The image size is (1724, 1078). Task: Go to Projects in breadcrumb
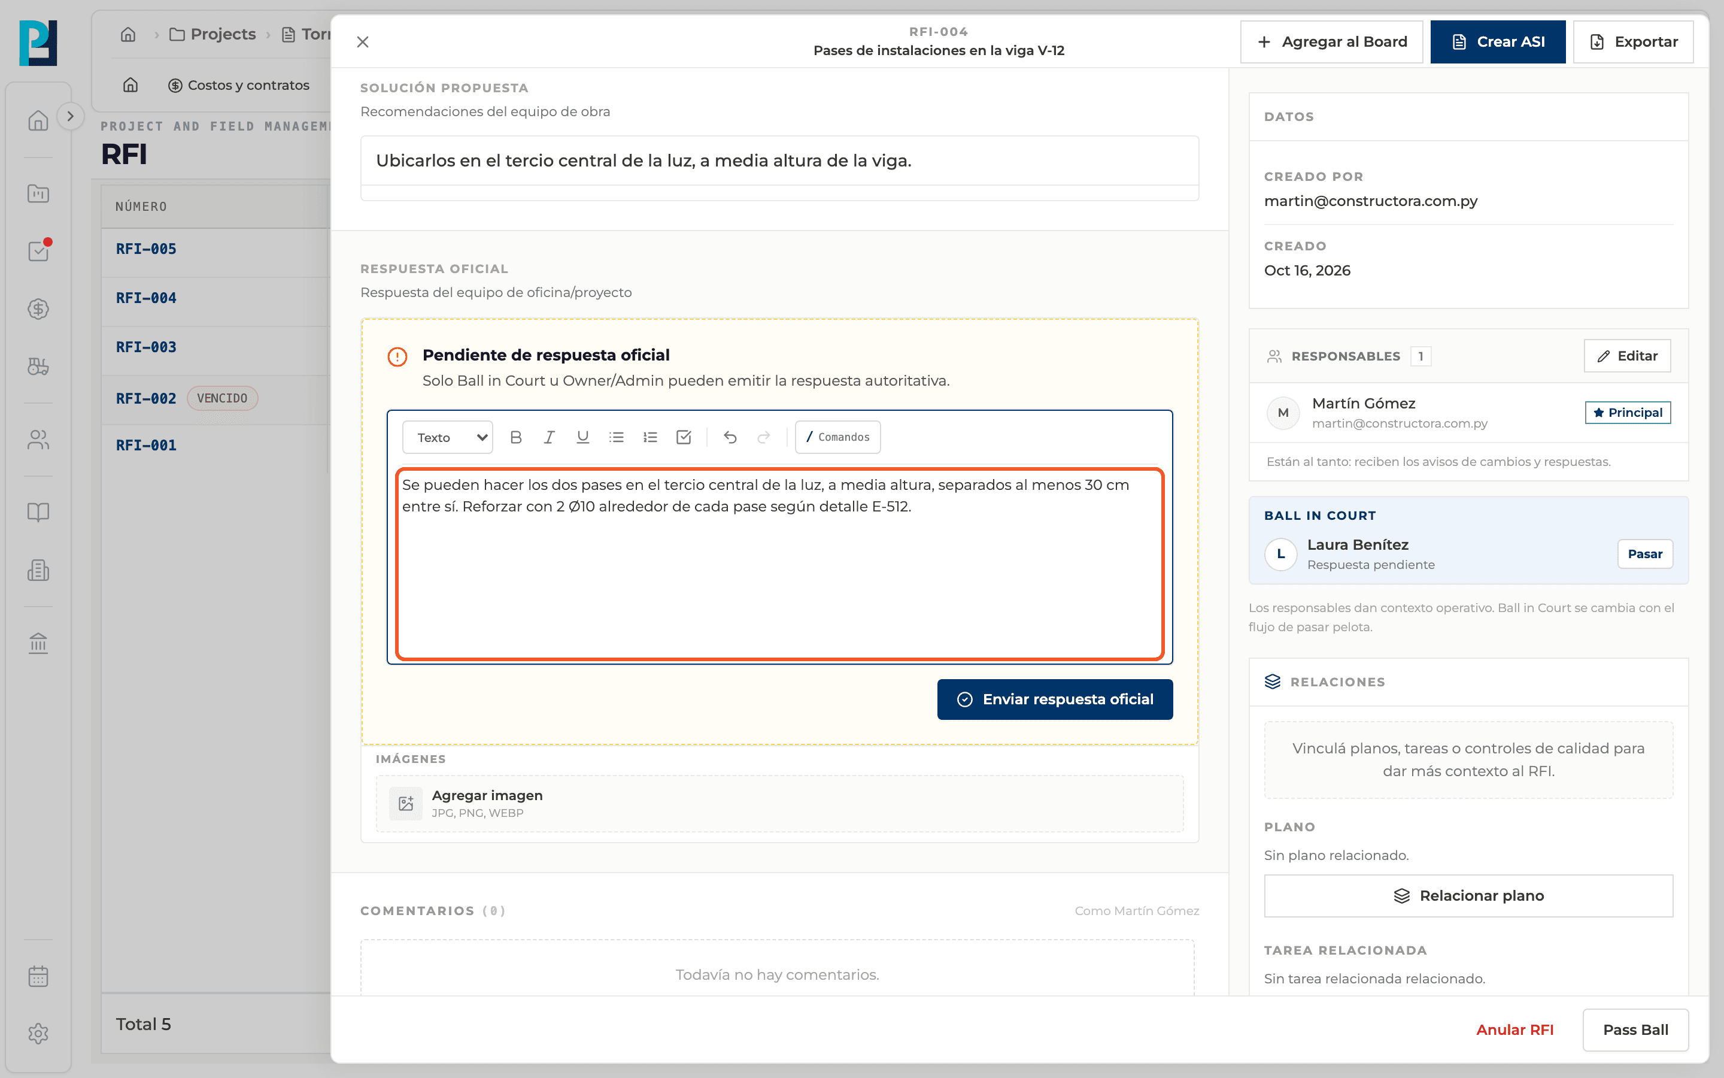[213, 34]
